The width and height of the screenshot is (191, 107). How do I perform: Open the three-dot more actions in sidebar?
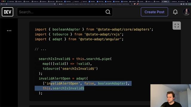pos(9,31)
